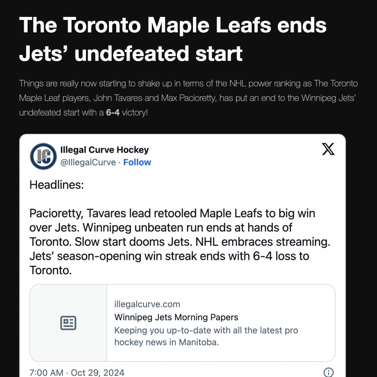The height and width of the screenshot is (377, 377).
Task: Open the Illegal Curve Hockey profile avatar
Action: pyautogui.click(x=43, y=156)
